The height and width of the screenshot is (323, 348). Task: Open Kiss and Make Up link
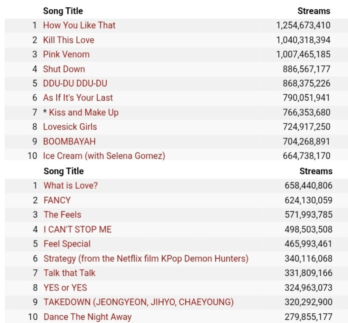tap(84, 113)
